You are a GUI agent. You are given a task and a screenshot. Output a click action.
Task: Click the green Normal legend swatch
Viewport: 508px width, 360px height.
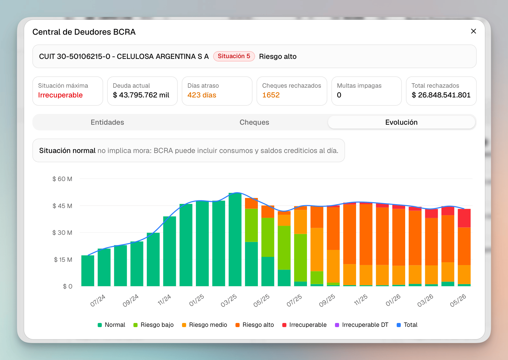pyautogui.click(x=100, y=325)
